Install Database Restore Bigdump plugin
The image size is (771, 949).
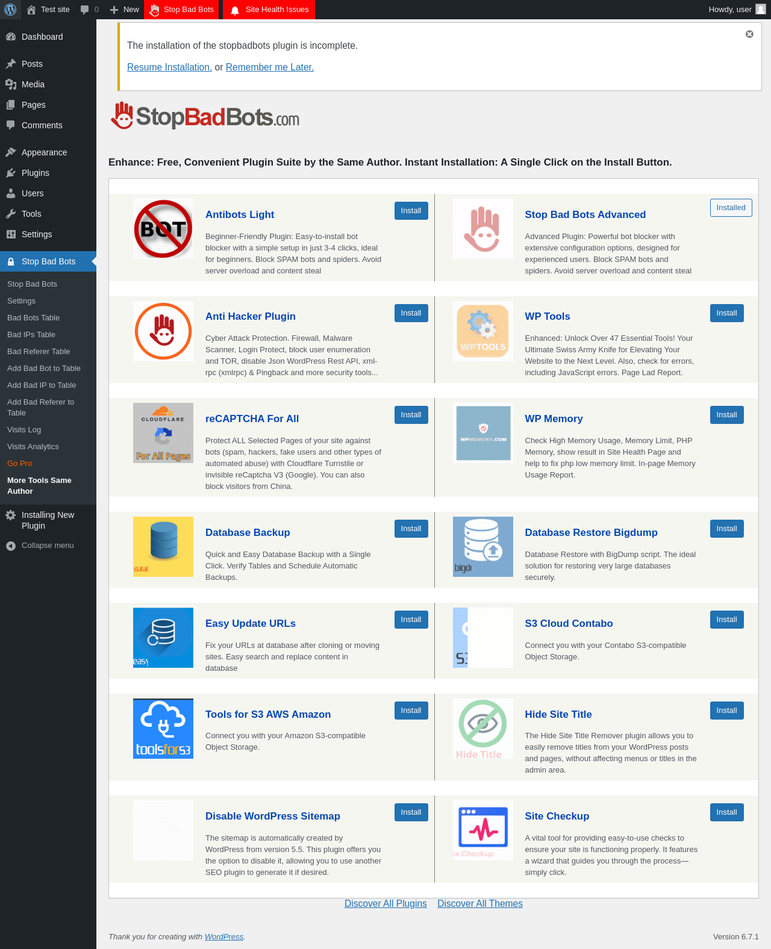point(727,529)
